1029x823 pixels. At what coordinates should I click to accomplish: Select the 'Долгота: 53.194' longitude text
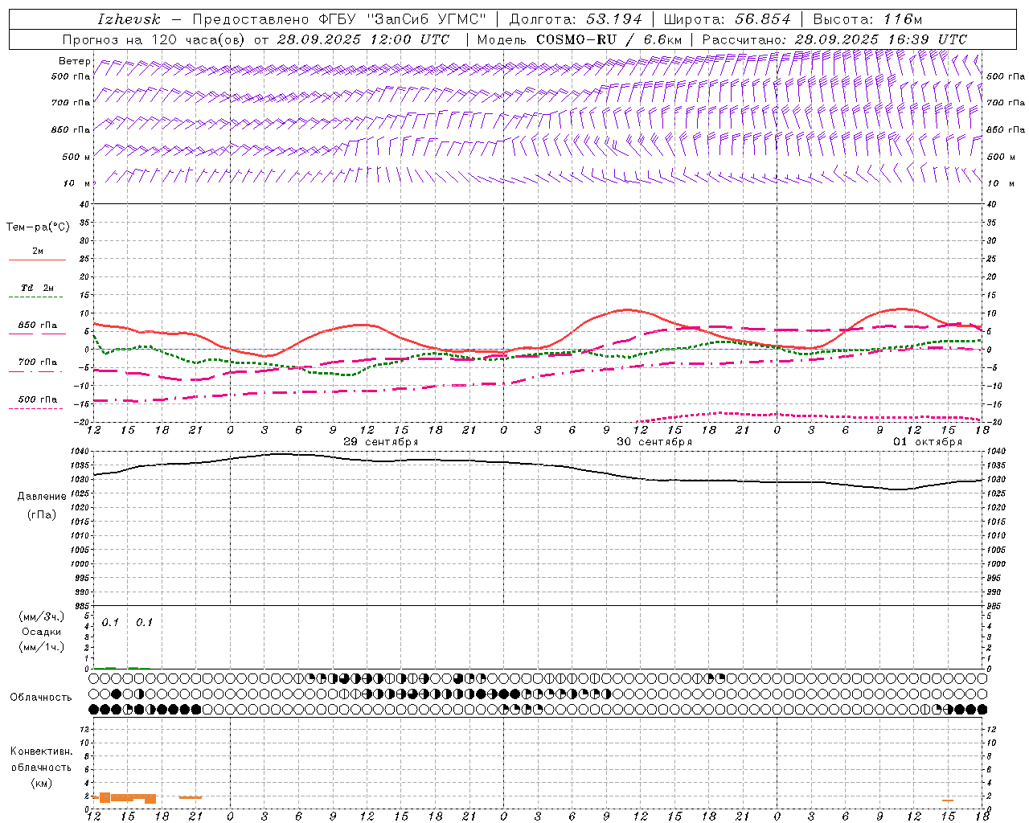coord(576,19)
